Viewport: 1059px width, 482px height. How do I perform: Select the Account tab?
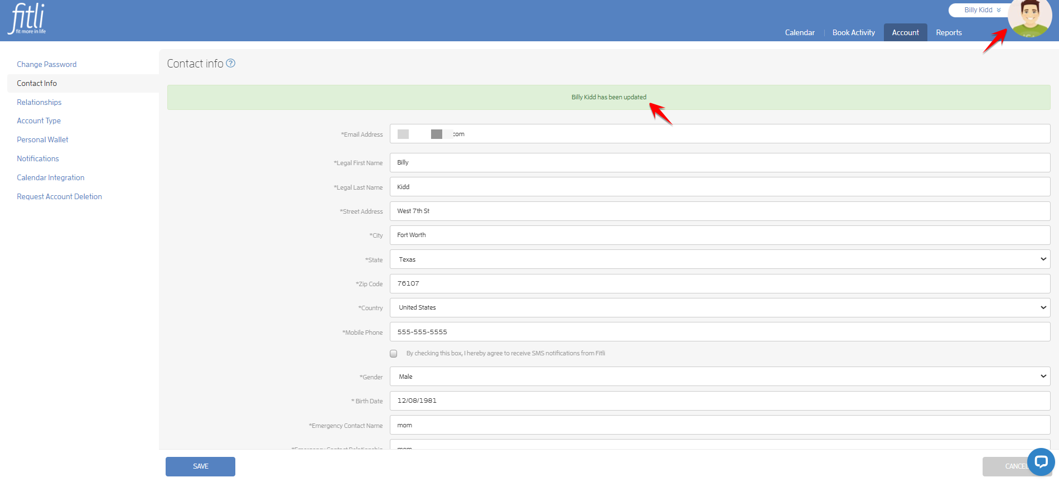(x=905, y=32)
